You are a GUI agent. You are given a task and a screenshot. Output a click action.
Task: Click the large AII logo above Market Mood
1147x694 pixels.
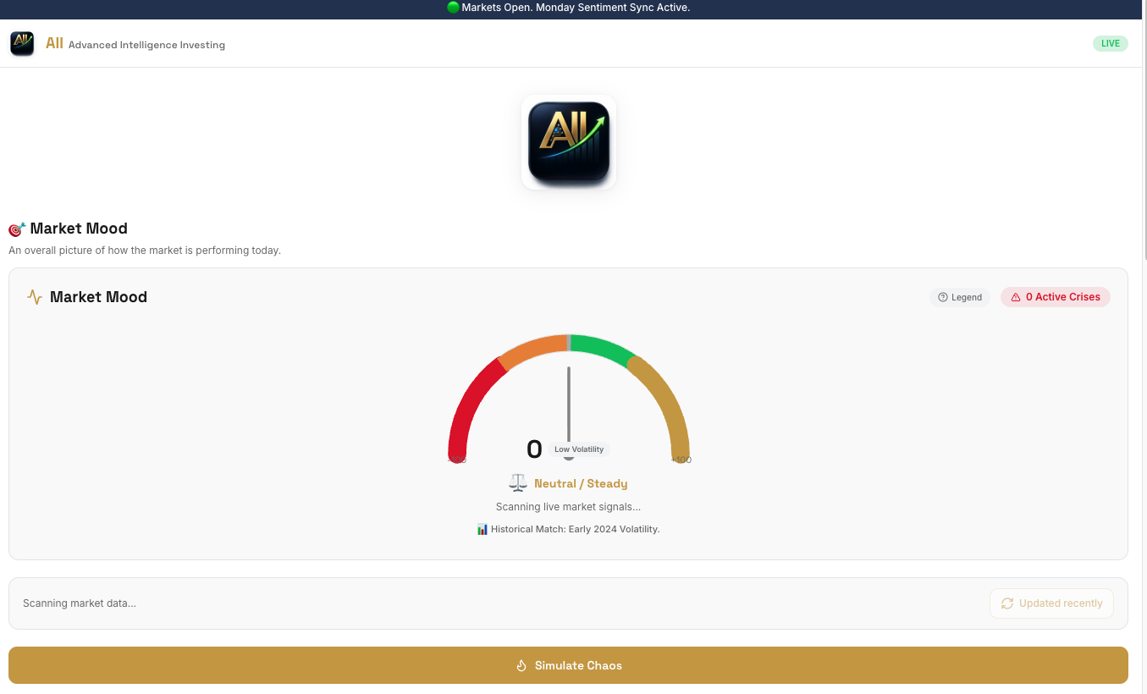pyautogui.click(x=568, y=142)
